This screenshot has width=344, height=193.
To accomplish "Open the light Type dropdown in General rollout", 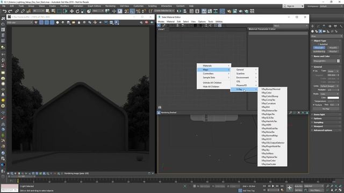I will coord(333,71).
